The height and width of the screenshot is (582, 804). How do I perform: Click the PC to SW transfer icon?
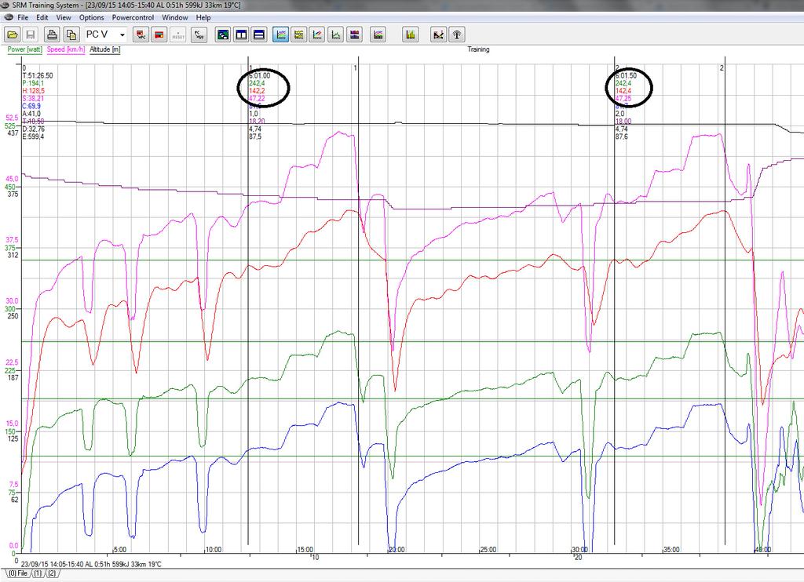coord(199,35)
